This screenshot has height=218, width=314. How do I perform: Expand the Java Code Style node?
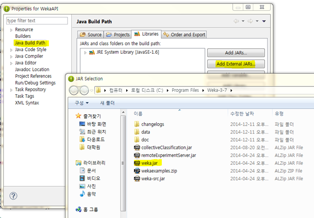11,50
